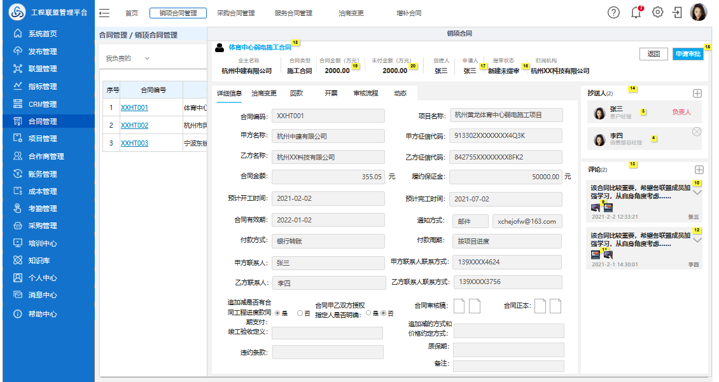Open the 付款周期 按项目进度 selector
This screenshot has height=382, width=719.
click(506, 241)
